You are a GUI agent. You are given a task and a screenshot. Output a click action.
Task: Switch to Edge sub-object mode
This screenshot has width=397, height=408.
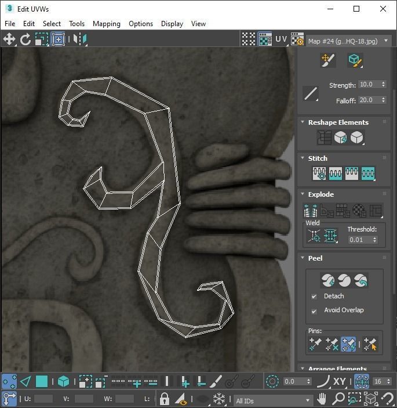point(26,382)
